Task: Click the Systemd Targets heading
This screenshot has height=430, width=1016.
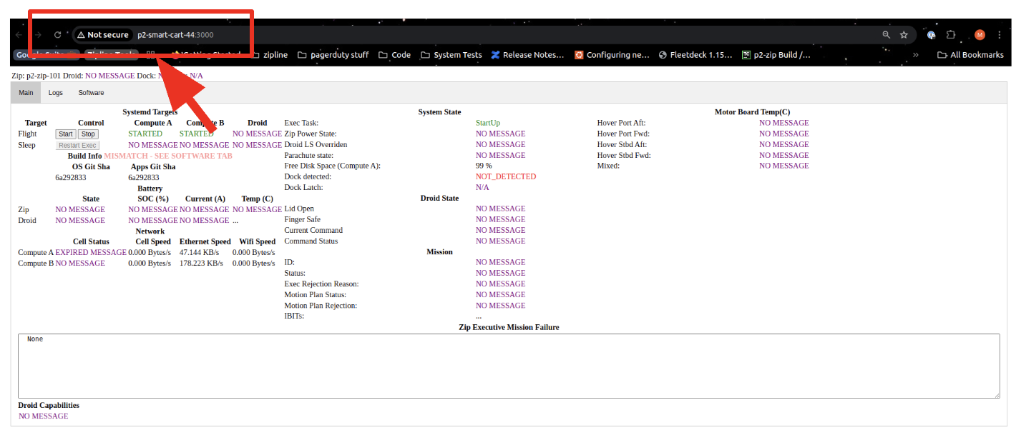Action: tap(150, 112)
